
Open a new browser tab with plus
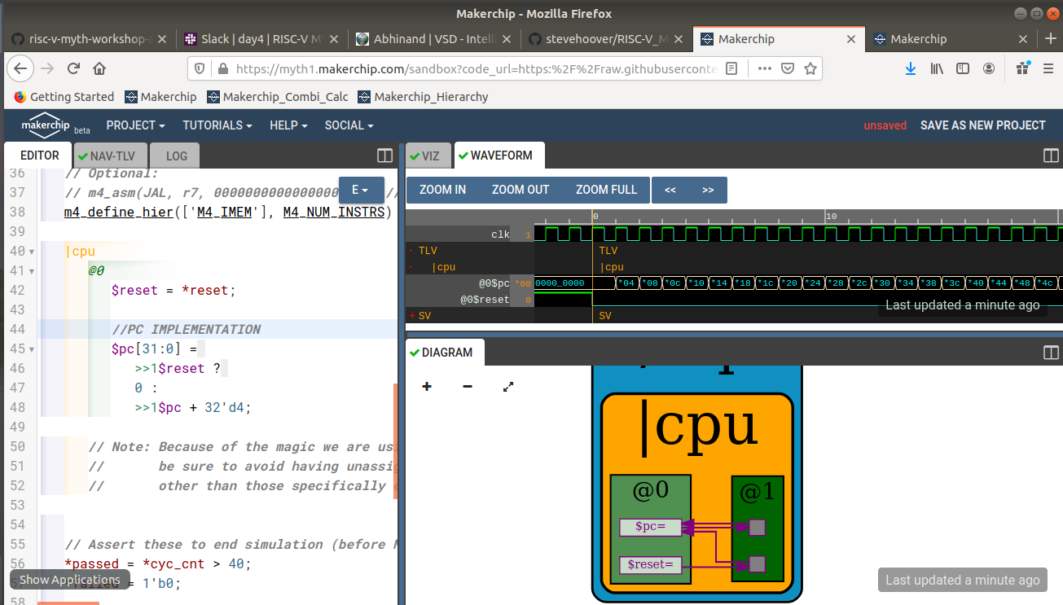1051,39
